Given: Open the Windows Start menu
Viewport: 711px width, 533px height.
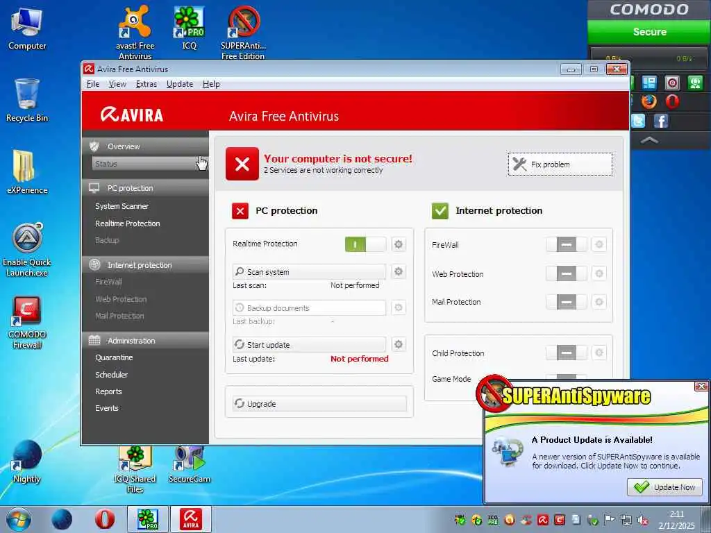Looking at the screenshot, I should 18,519.
